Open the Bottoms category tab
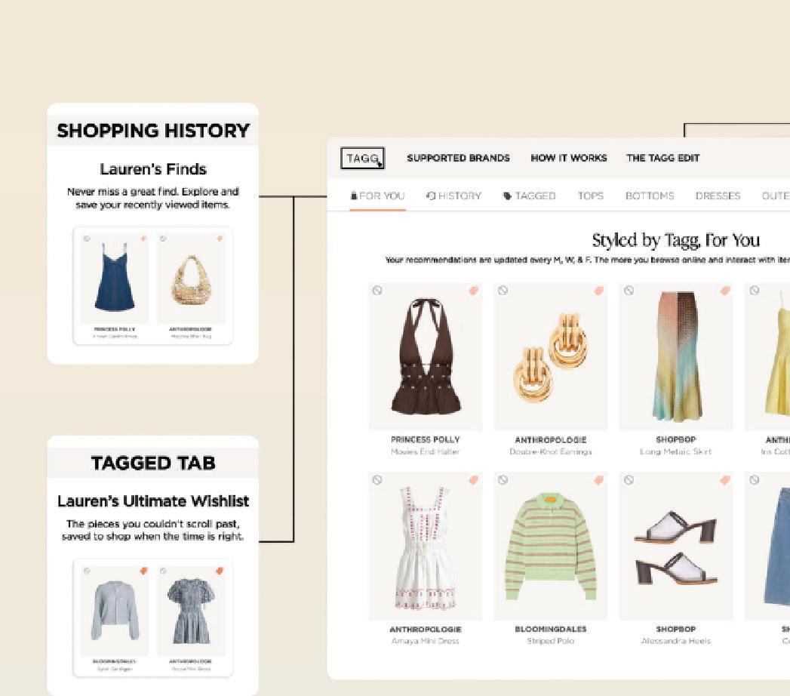790x696 pixels. pos(650,196)
